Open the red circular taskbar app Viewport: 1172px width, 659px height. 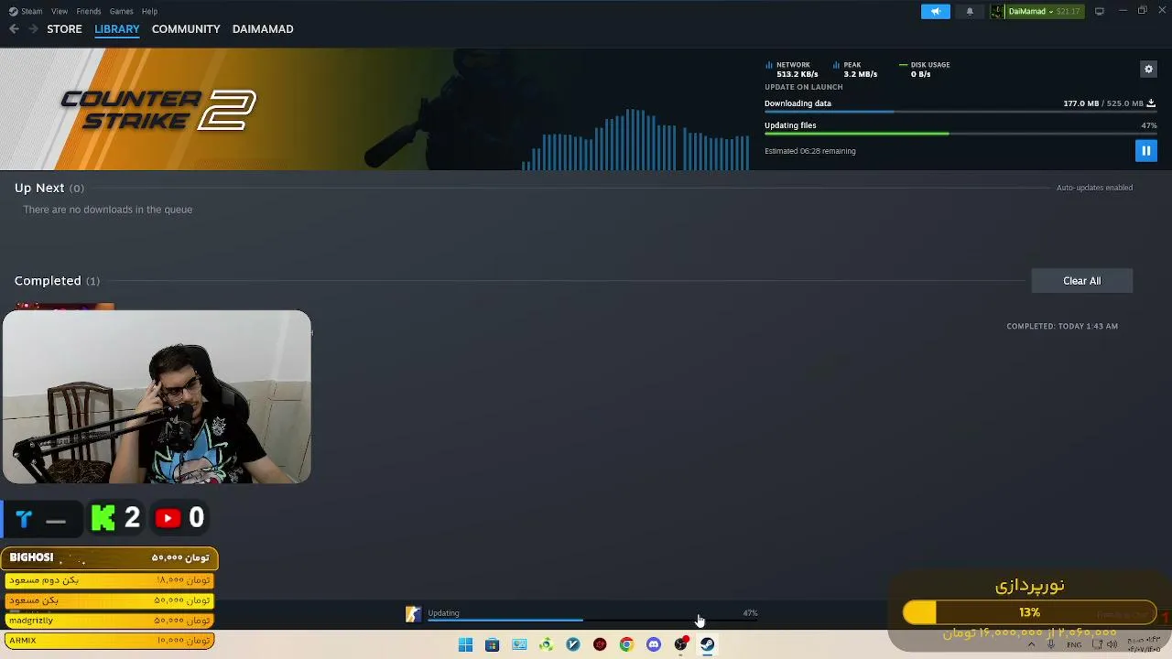click(x=600, y=645)
